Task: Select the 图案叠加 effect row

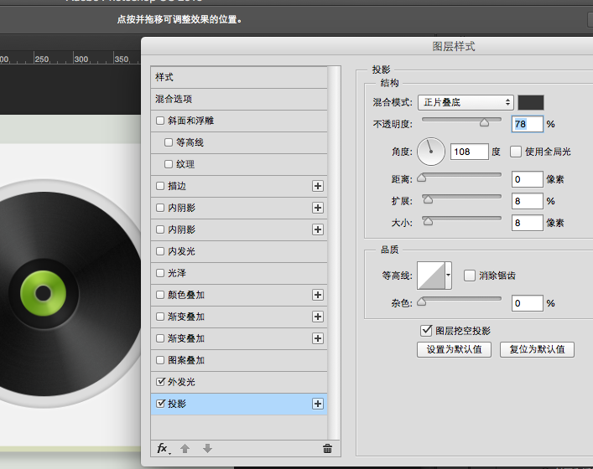Action: click(239, 360)
